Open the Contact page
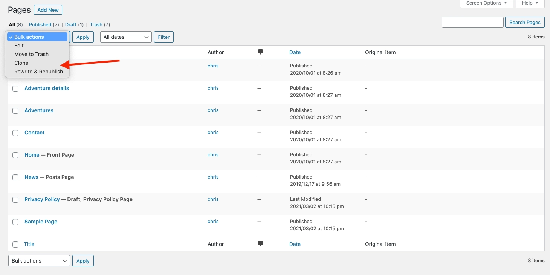This screenshot has height=275, width=550. click(x=34, y=133)
